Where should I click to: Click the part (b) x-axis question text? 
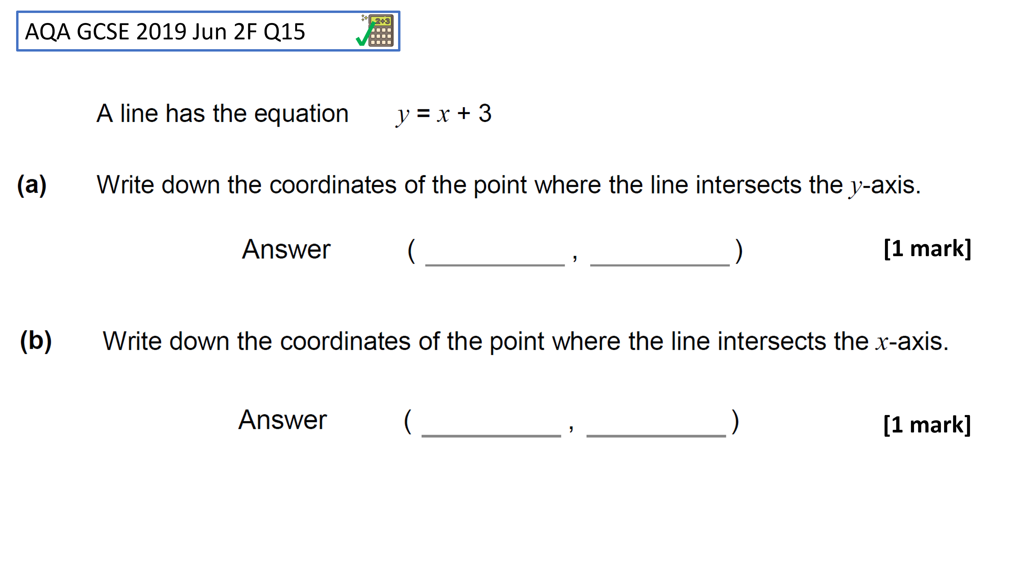[526, 341]
